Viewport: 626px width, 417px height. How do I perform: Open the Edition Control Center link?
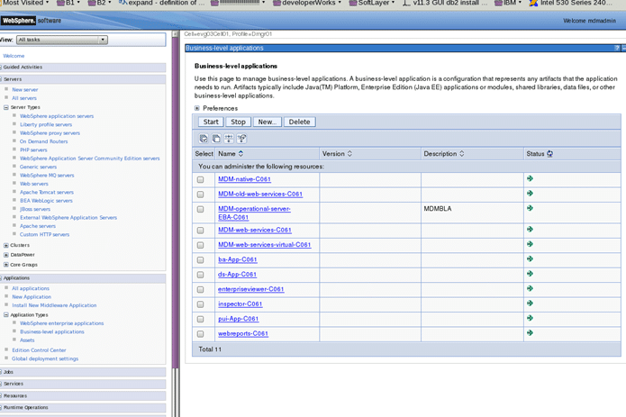click(39, 350)
